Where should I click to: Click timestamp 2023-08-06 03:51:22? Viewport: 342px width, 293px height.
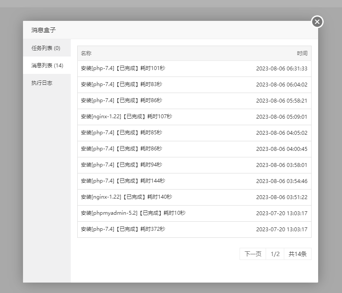tap(282, 197)
